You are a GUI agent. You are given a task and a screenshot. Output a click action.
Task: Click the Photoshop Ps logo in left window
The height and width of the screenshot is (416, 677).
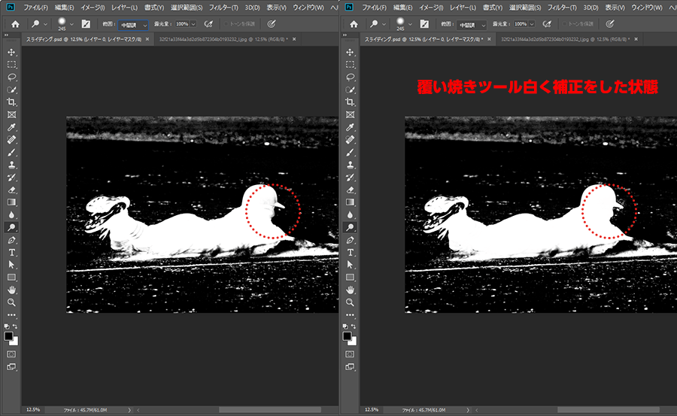(11, 7)
